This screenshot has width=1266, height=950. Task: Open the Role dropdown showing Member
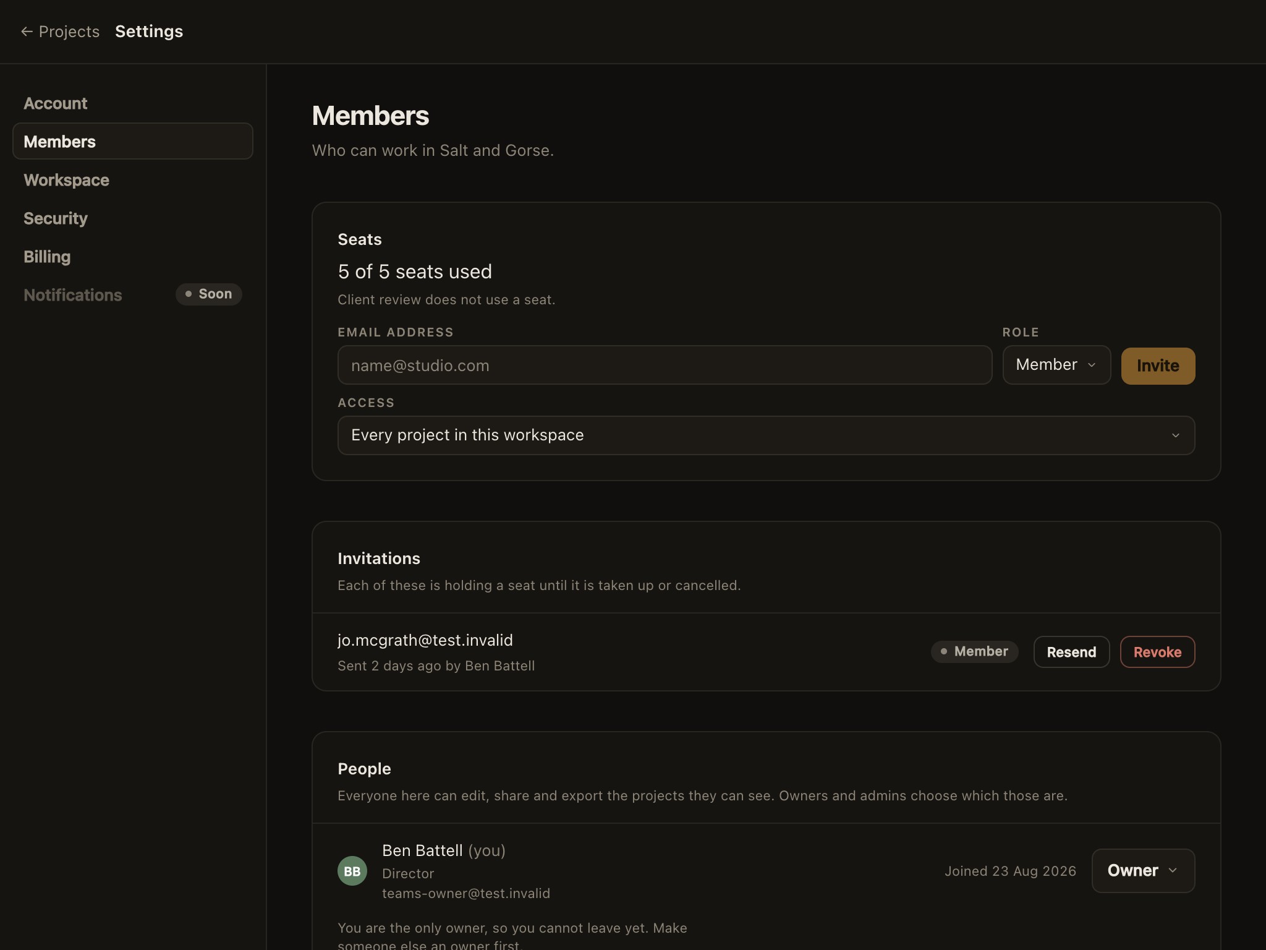(x=1056, y=365)
